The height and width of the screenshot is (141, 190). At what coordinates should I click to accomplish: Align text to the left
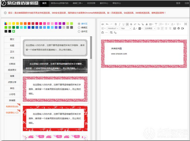[x=163, y=28]
